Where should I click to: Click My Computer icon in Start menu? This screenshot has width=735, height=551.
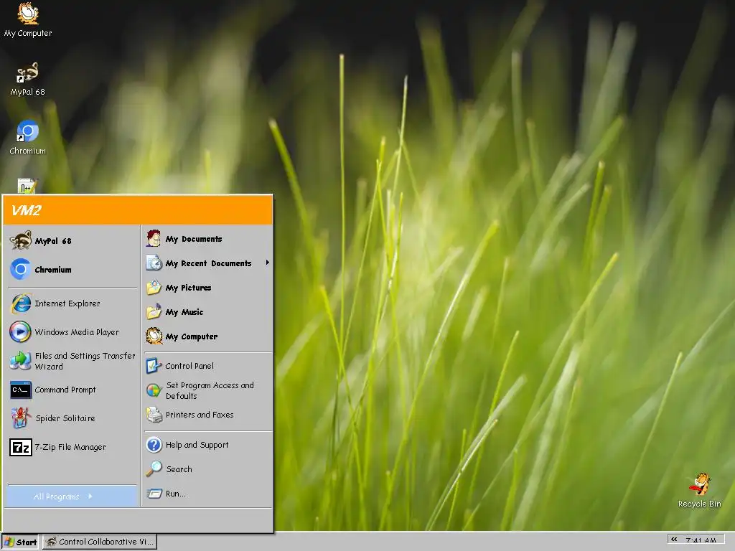pos(154,336)
